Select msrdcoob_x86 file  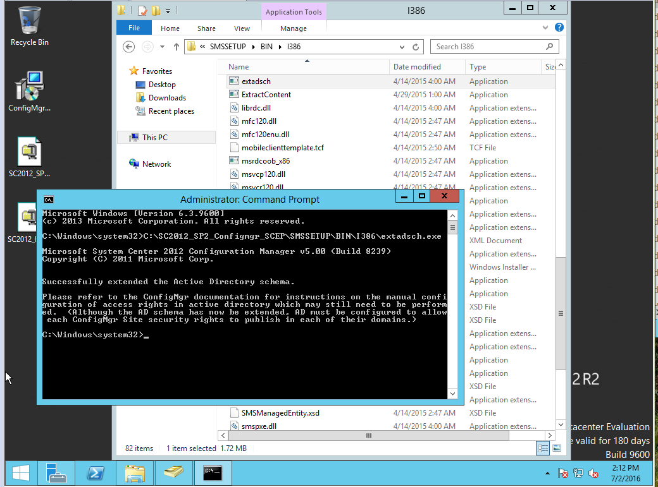pyautogui.click(x=266, y=161)
